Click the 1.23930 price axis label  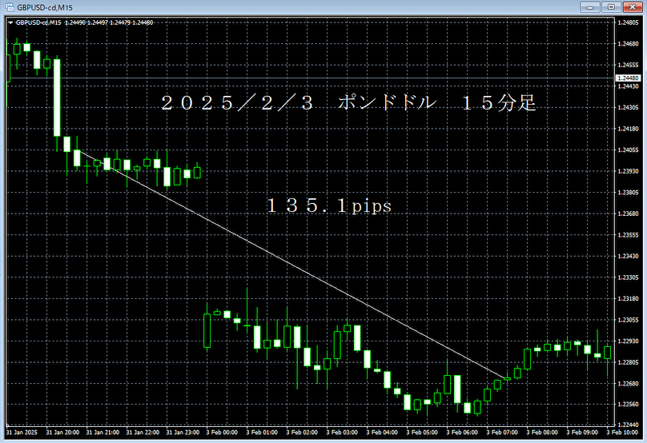coord(628,171)
